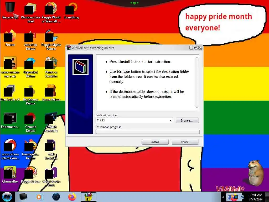Open the black box taskbar icon

point(23,197)
